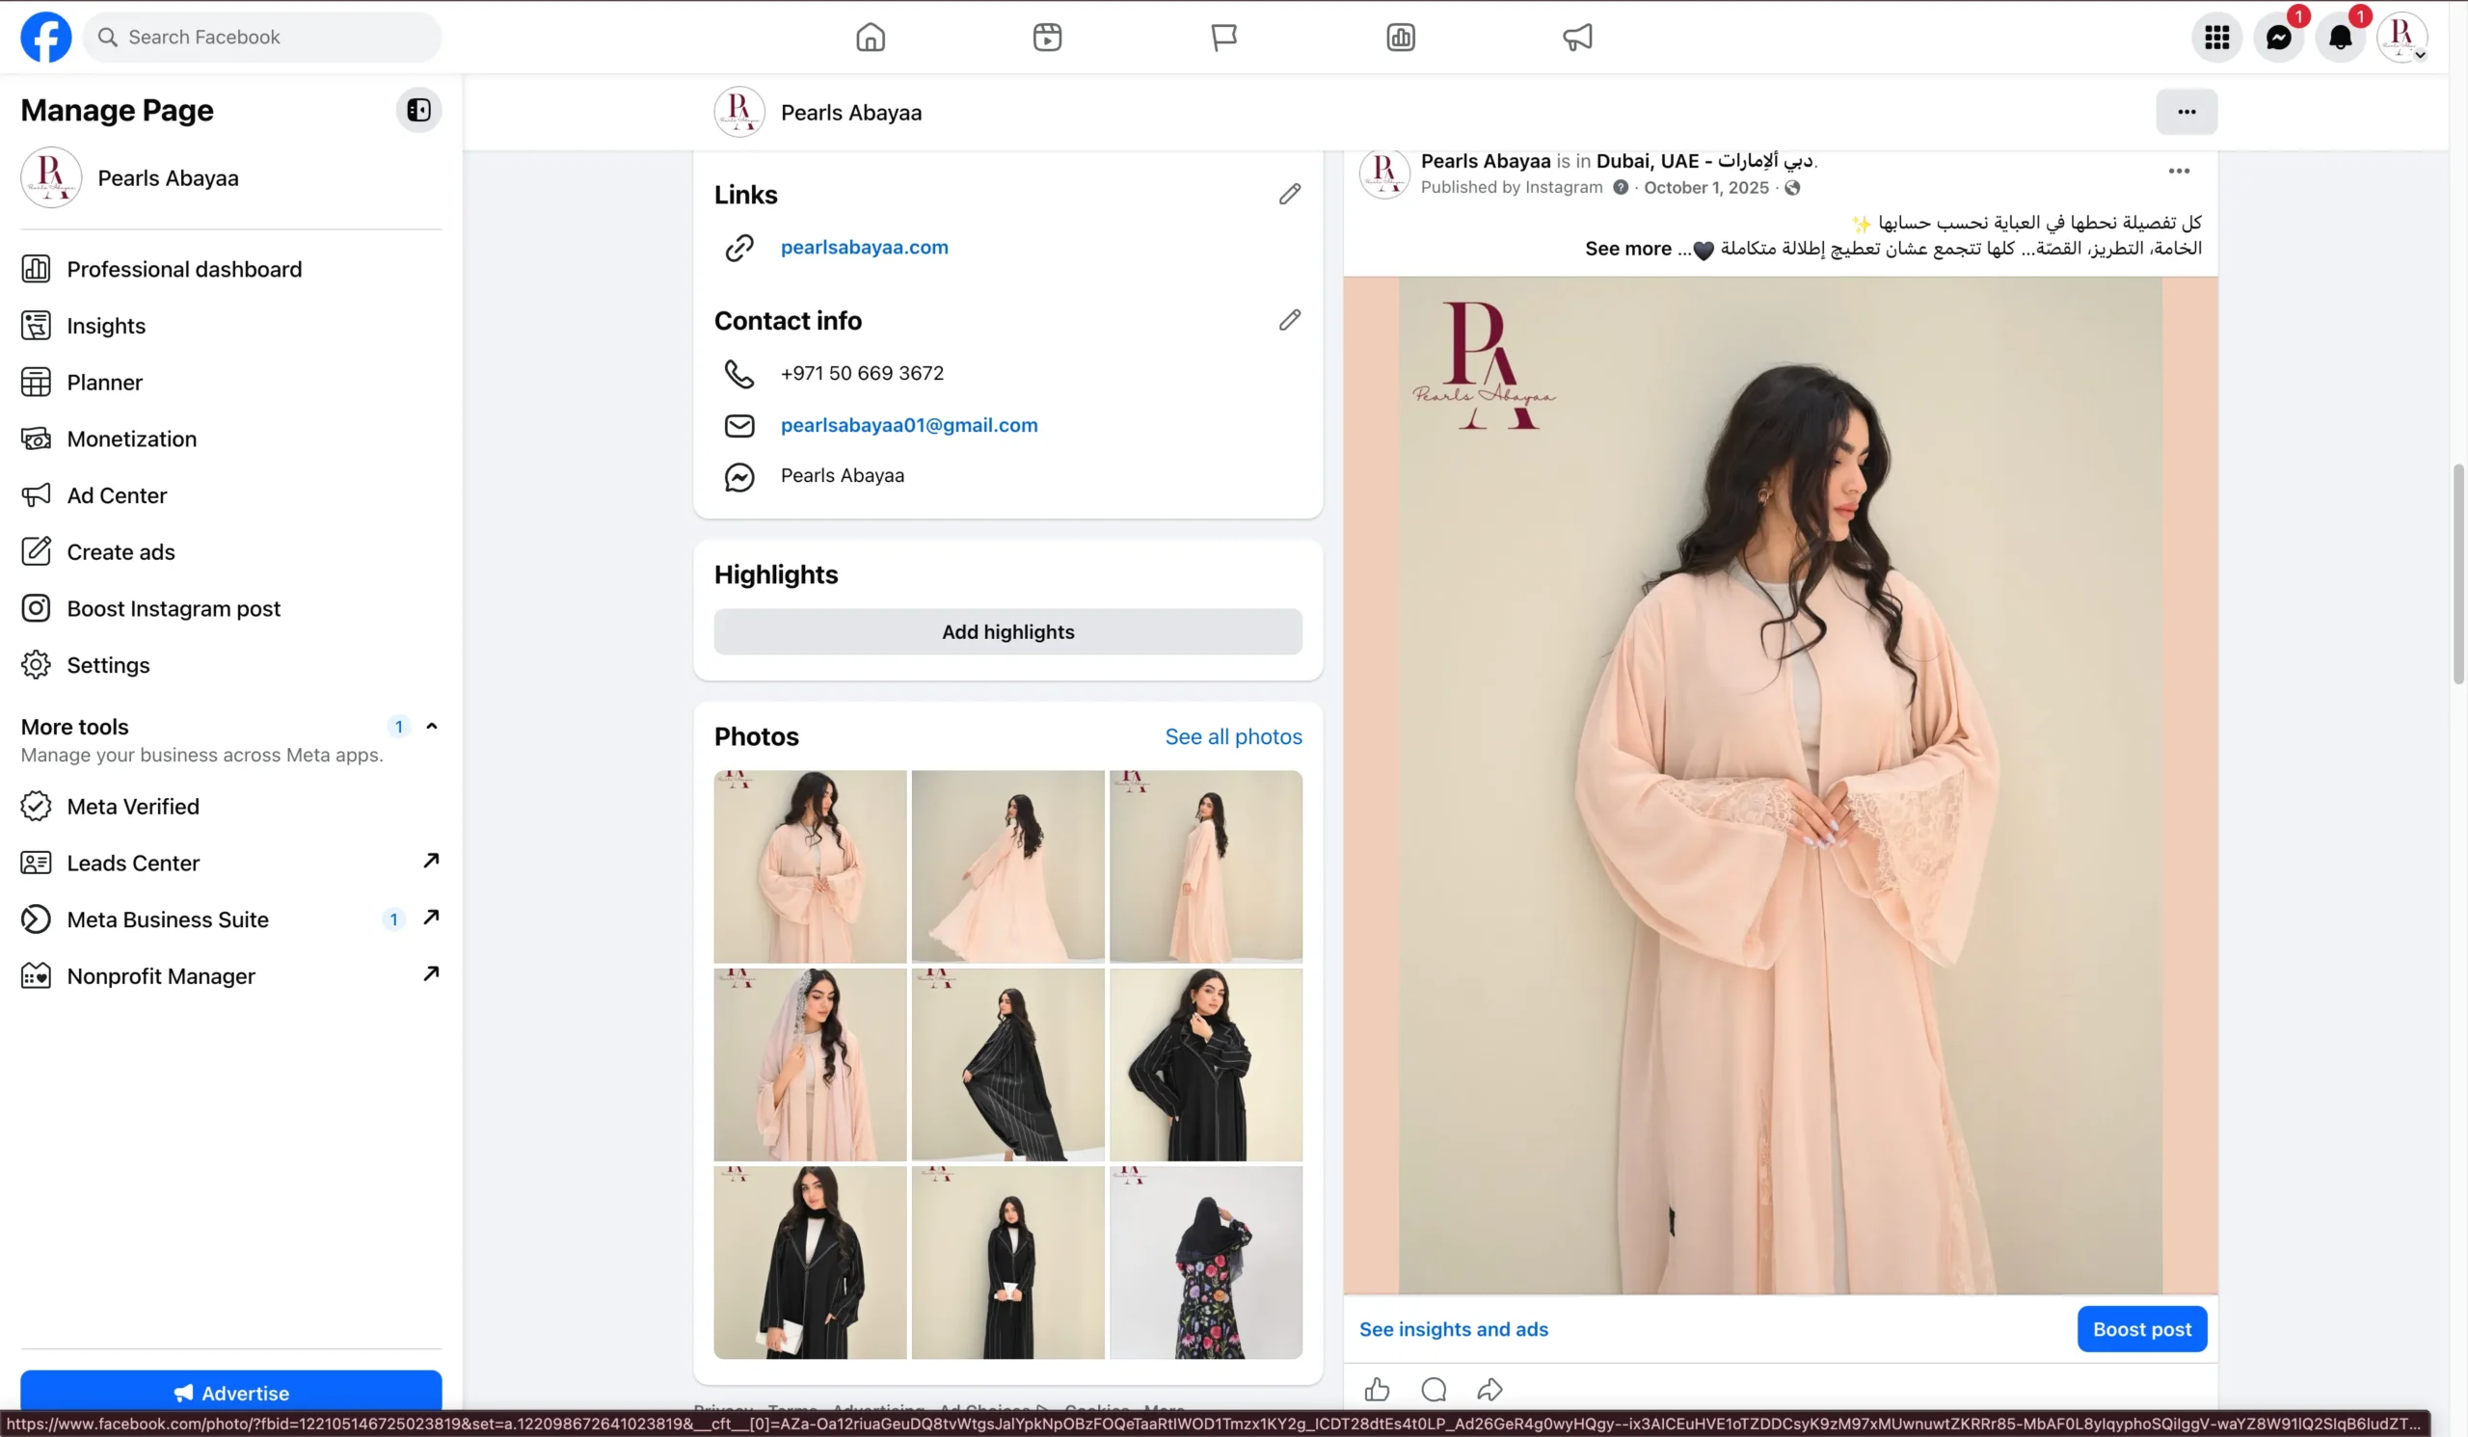Open Meta Verified
The image size is (2468, 1437).
pos(231,807)
